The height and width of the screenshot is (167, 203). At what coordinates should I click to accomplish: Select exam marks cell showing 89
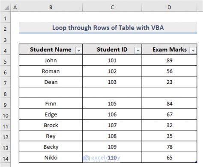pyautogui.click(x=170, y=60)
